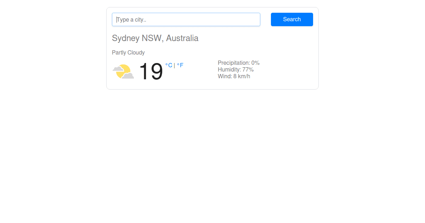The width and height of the screenshot is (425, 223).
Task: Switch temperature unit to °F
Action: tap(180, 65)
